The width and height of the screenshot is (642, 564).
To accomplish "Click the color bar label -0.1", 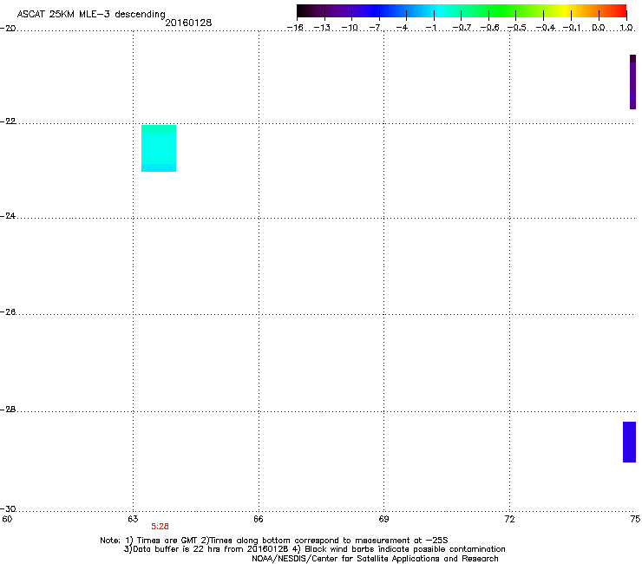I will click(x=572, y=28).
